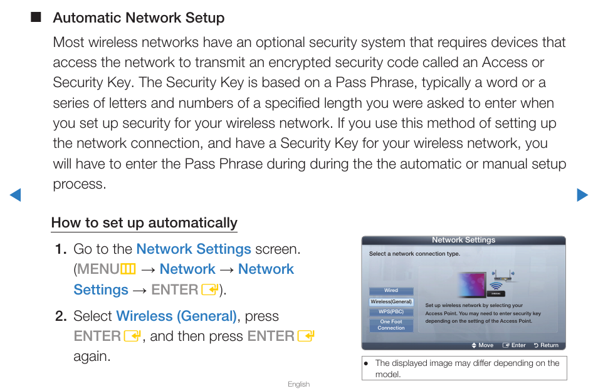Screen dimensions: 598x391
Task: Click the first blue Network link after MENU
Action: point(187,269)
